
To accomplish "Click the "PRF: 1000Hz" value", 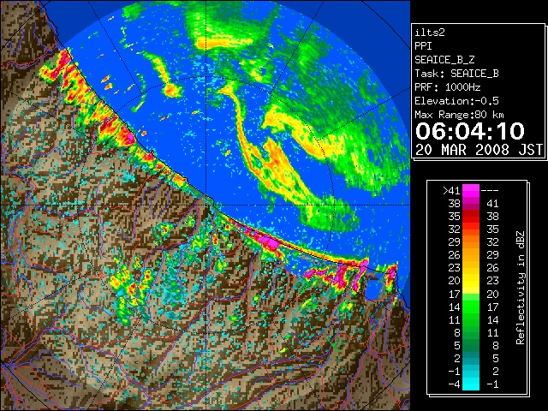I will point(448,87).
